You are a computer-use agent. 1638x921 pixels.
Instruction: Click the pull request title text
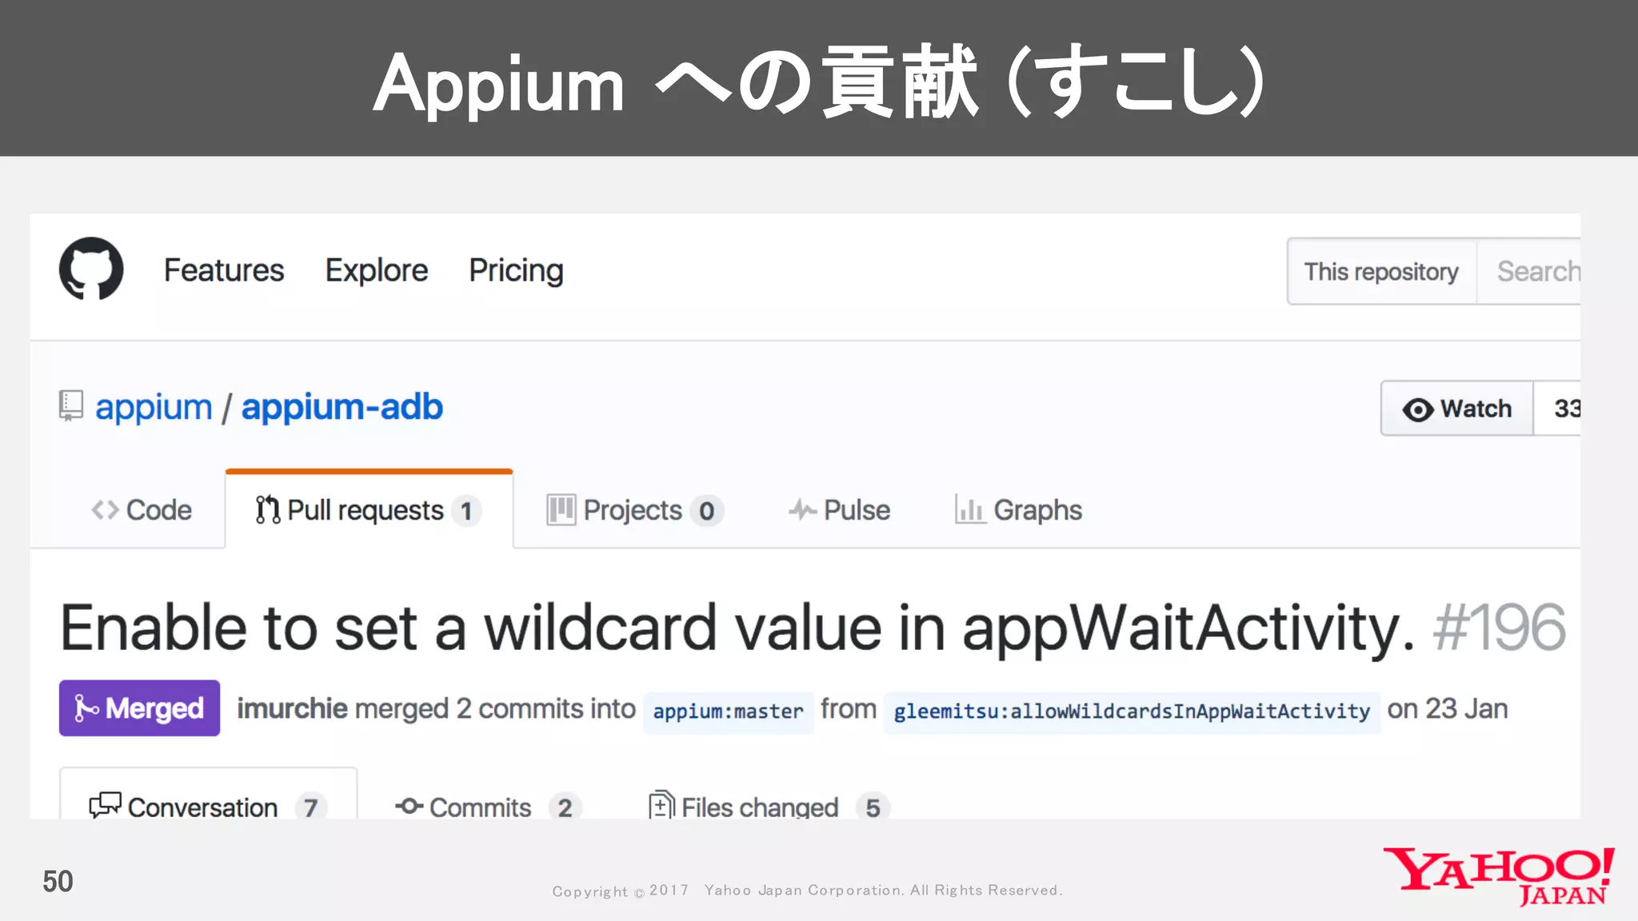738,628
